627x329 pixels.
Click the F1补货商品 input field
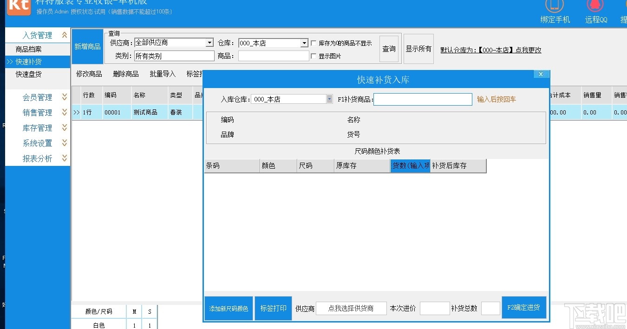423,99
